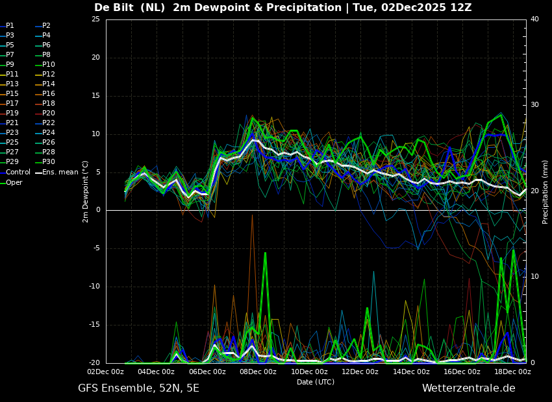Click the Control run legend label

coord(18,172)
